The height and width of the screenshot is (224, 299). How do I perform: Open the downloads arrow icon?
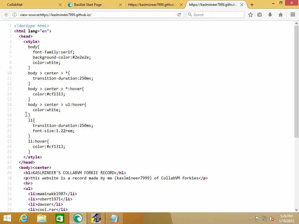pyautogui.click(x=270, y=15)
